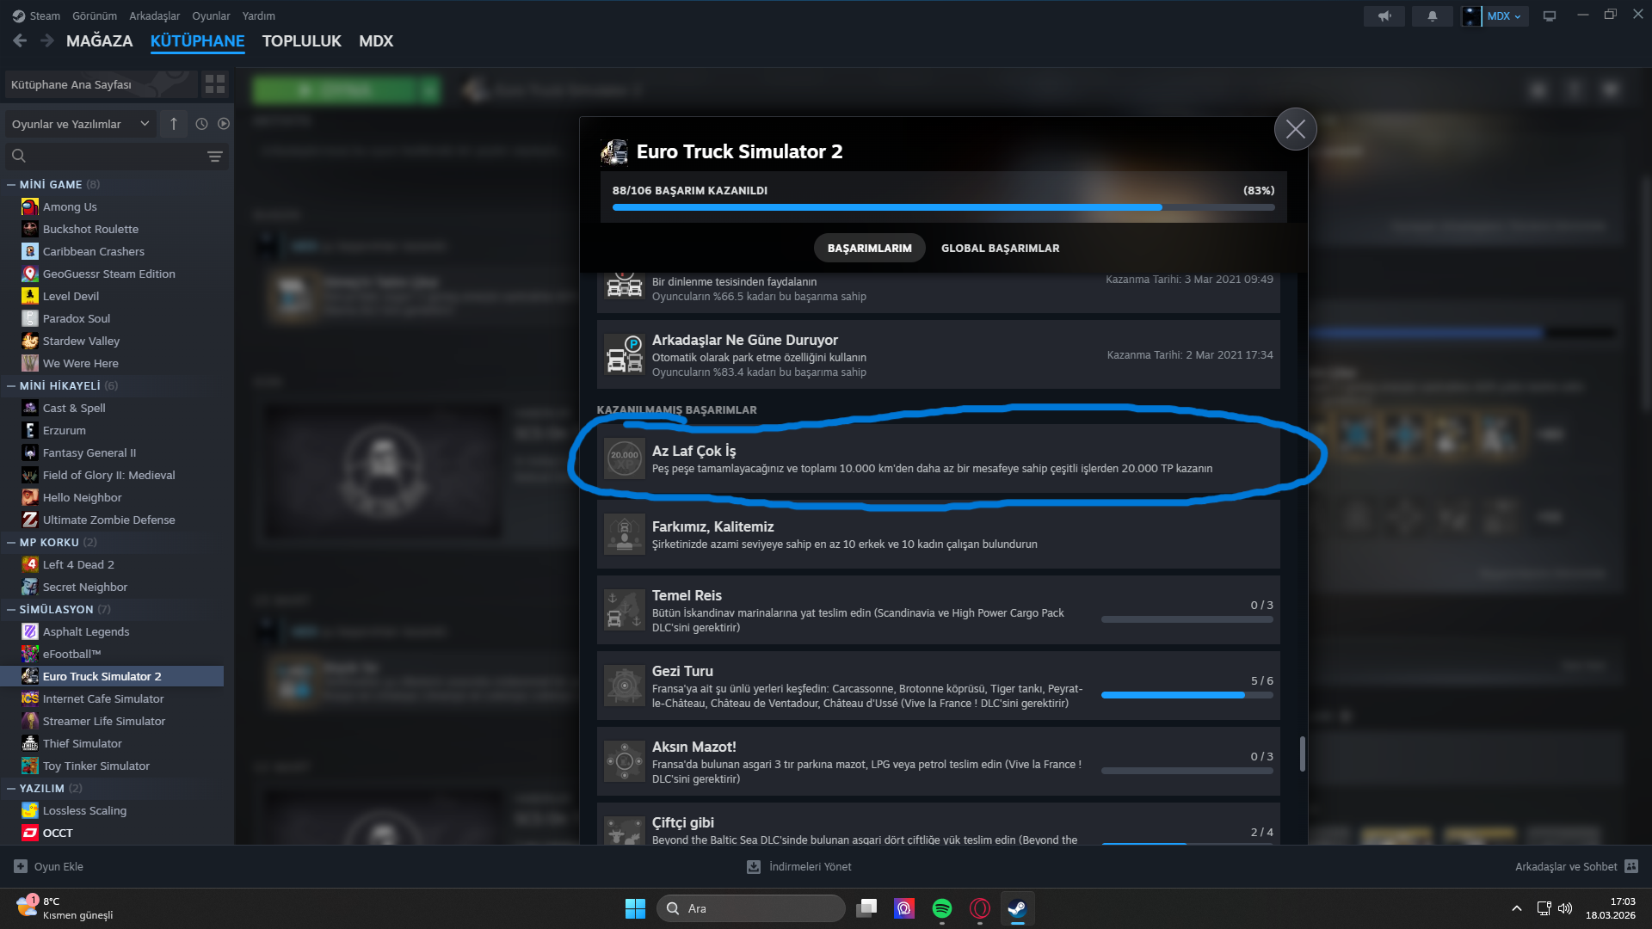
Task: Click the library search magnifier icon
Action: click(x=19, y=156)
